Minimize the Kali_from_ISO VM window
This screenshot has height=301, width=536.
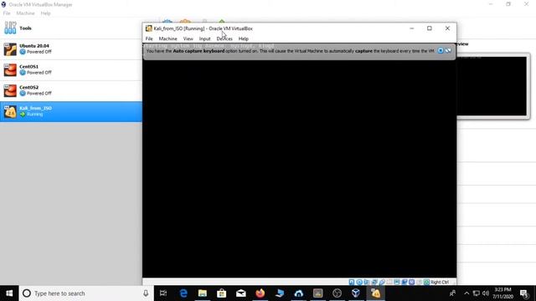click(x=412, y=28)
